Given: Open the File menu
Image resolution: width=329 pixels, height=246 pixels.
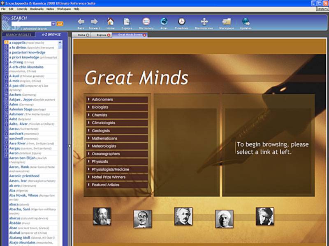Looking at the screenshot, I should pyautogui.click(x=3, y=9).
